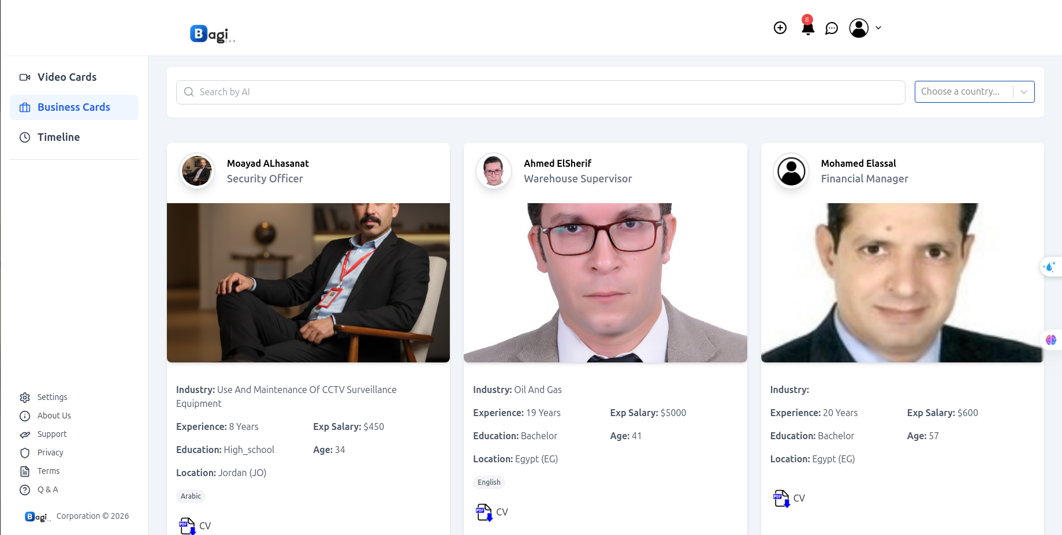This screenshot has width=1062, height=535.
Task: Click the user profile avatar icon
Action: point(858,28)
